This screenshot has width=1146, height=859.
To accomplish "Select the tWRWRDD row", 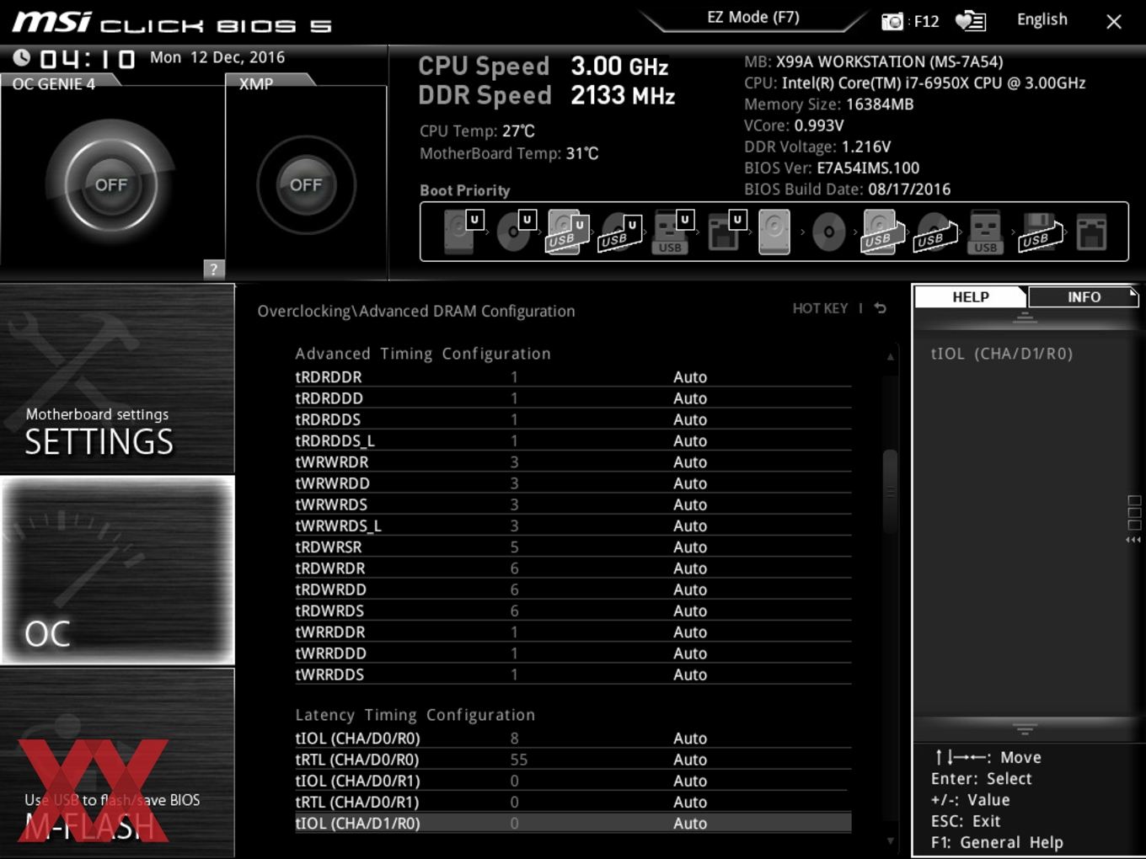I will (x=573, y=483).
